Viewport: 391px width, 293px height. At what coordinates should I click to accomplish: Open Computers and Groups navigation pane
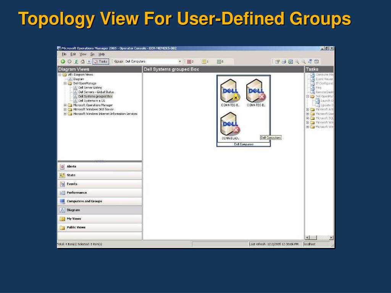point(100,201)
